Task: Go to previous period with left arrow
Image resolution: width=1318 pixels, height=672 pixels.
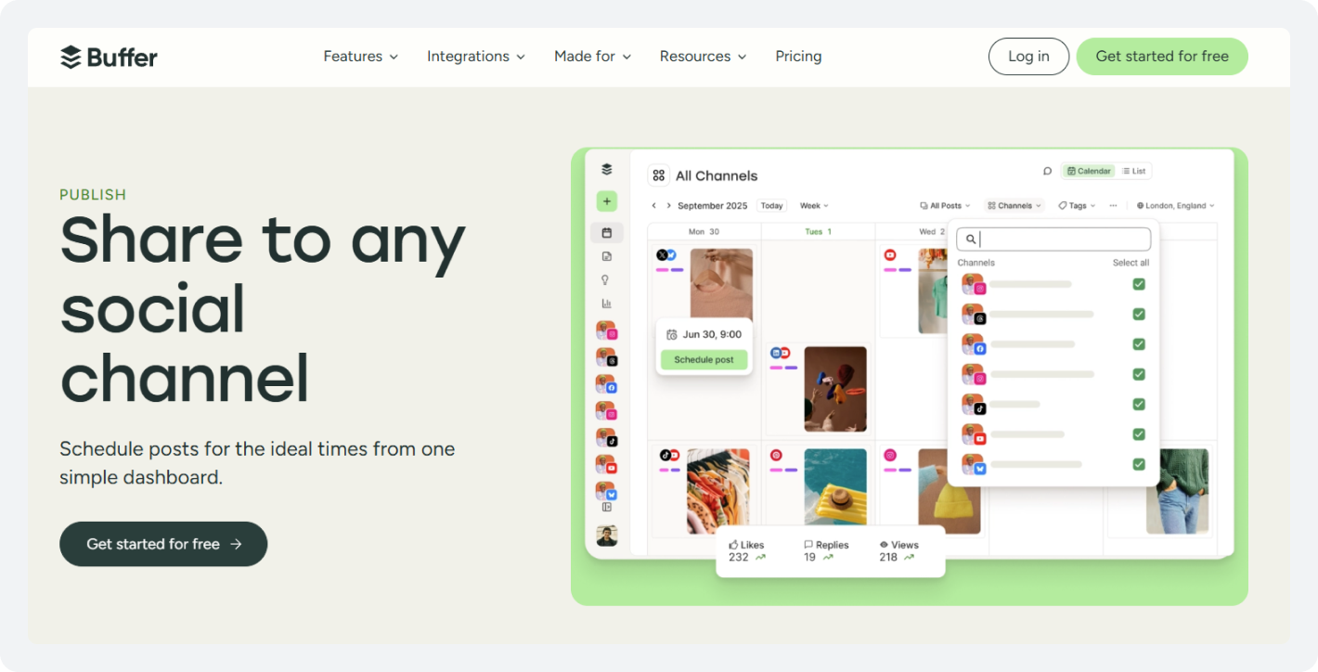Action: pyautogui.click(x=653, y=206)
